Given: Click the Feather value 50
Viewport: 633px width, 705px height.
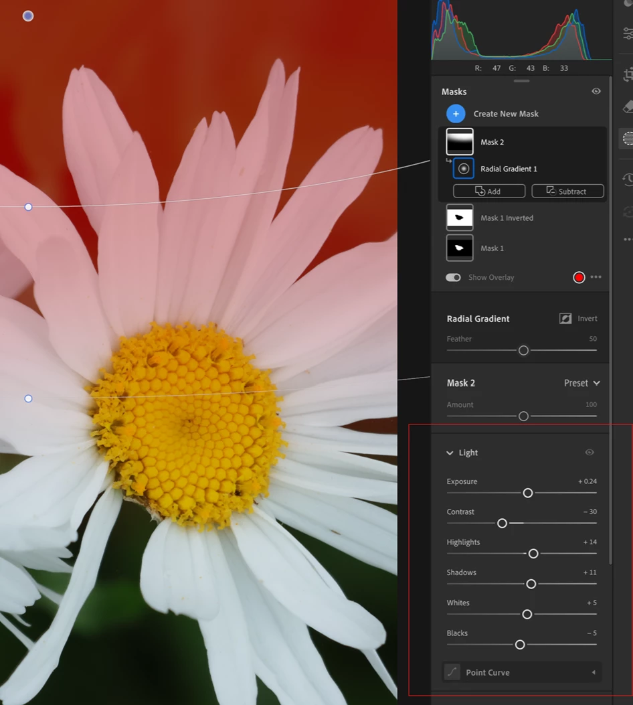Looking at the screenshot, I should coord(593,339).
